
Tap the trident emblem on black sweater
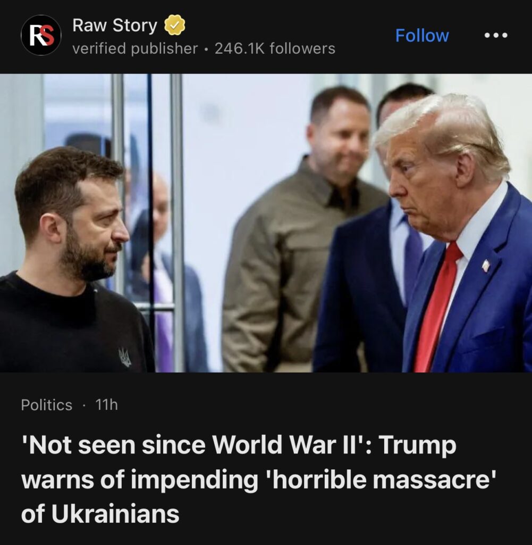[124, 357]
